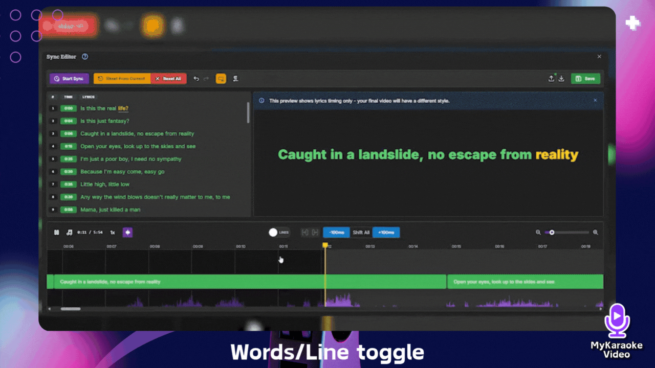Image resolution: width=655 pixels, height=368 pixels.
Task: Click the info icon in preview banner
Action: pyautogui.click(x=261, y=101)
